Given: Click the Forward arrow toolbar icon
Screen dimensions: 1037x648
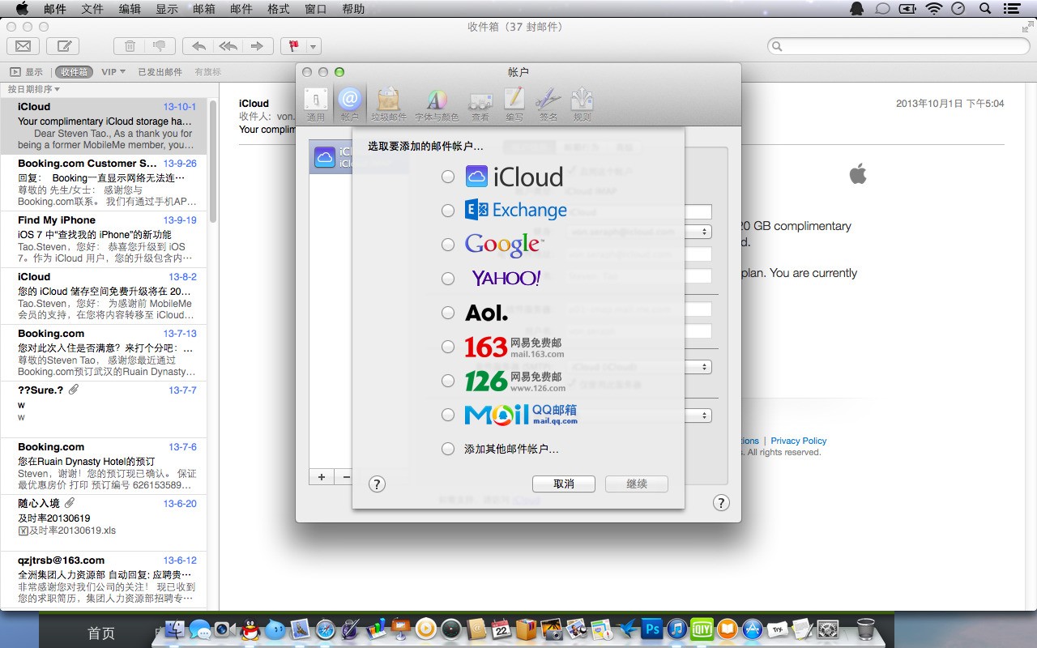Looking at the screenshot, I should [258, 46].
